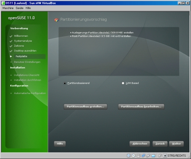Image resolution: width=191 pixels, height=159 pixels.
Task: Click the VirtualBox title bar icon
Action: click(3, 3)
